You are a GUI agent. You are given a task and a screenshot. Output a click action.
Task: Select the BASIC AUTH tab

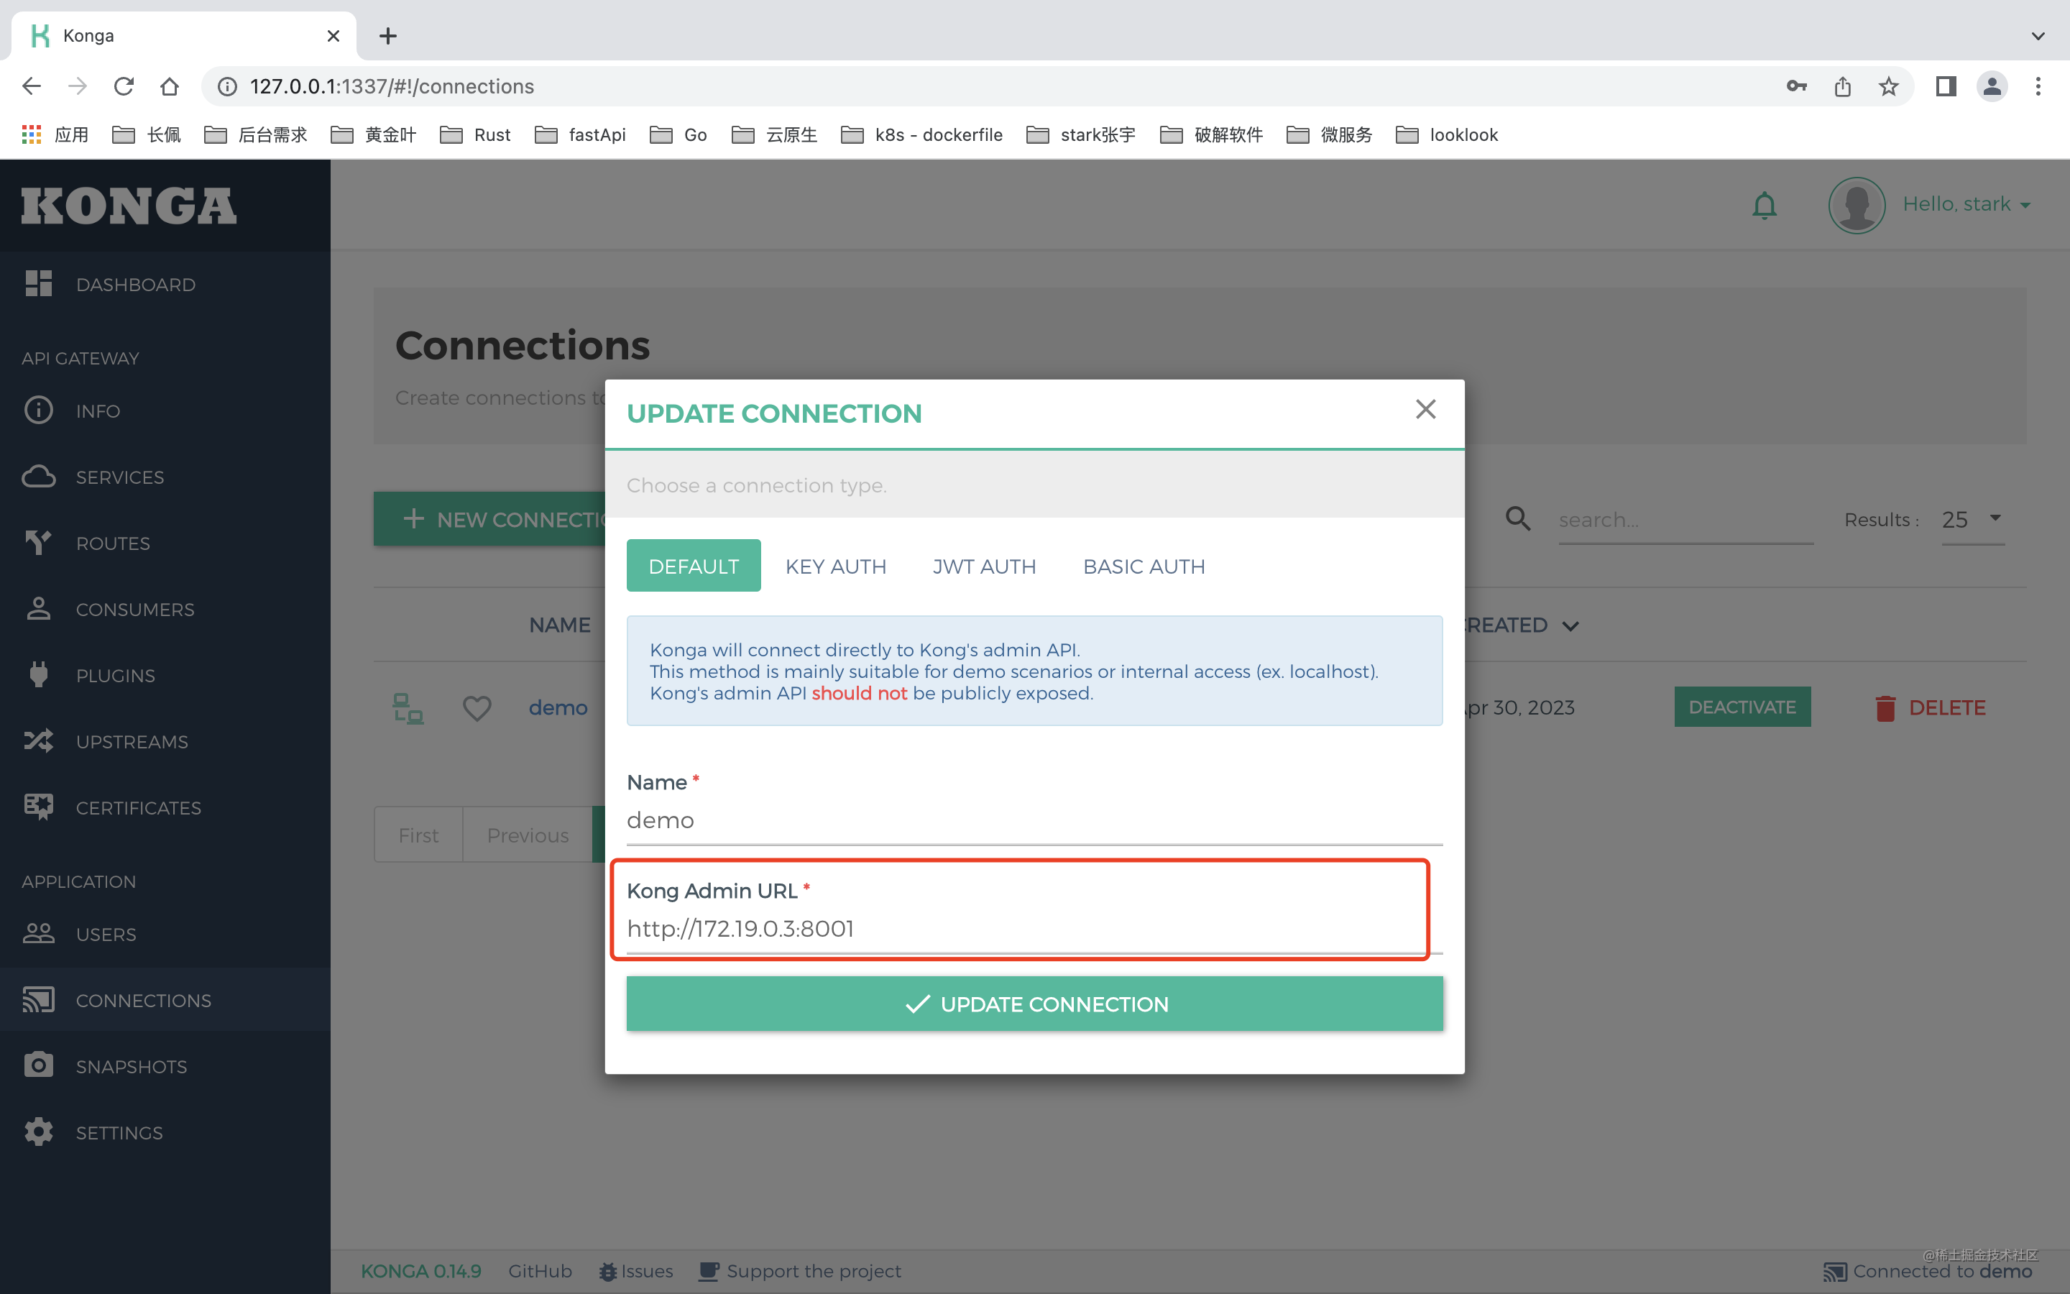pos(1144,566)
